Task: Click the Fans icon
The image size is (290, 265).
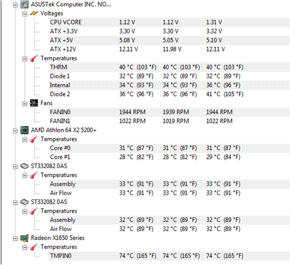Action: coord(34,103)
